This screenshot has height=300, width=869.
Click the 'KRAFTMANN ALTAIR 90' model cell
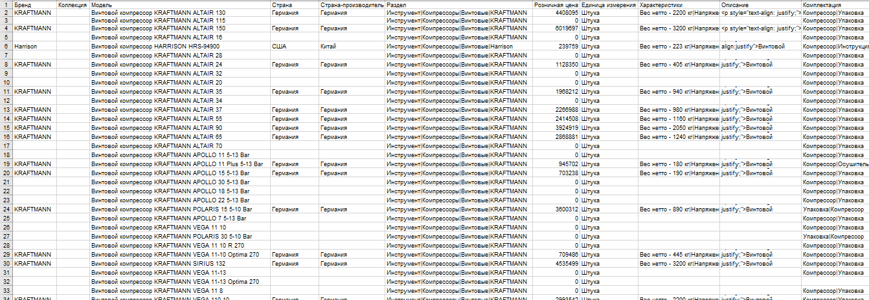pyautogui.click(x=180, y=128)
